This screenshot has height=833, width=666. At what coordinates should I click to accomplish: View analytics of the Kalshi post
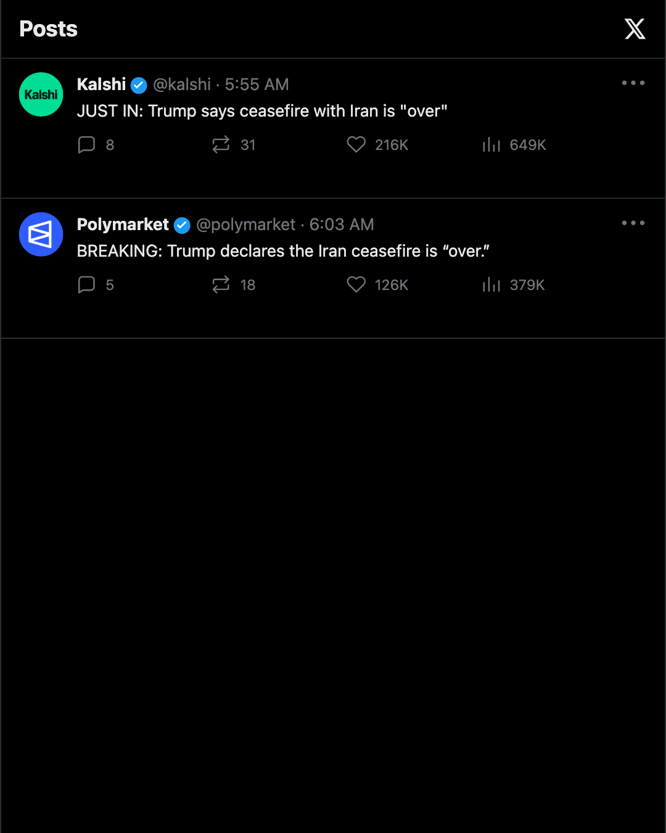tap(514, 144)
